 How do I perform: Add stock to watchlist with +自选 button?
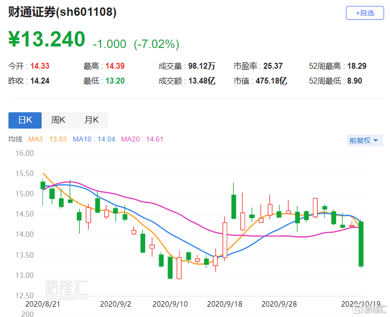click(x=365, y=13)
